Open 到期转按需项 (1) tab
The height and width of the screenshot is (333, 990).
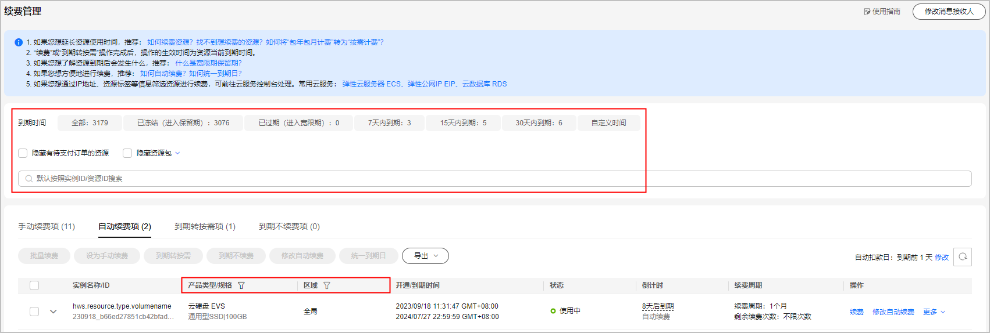point(205,226)
